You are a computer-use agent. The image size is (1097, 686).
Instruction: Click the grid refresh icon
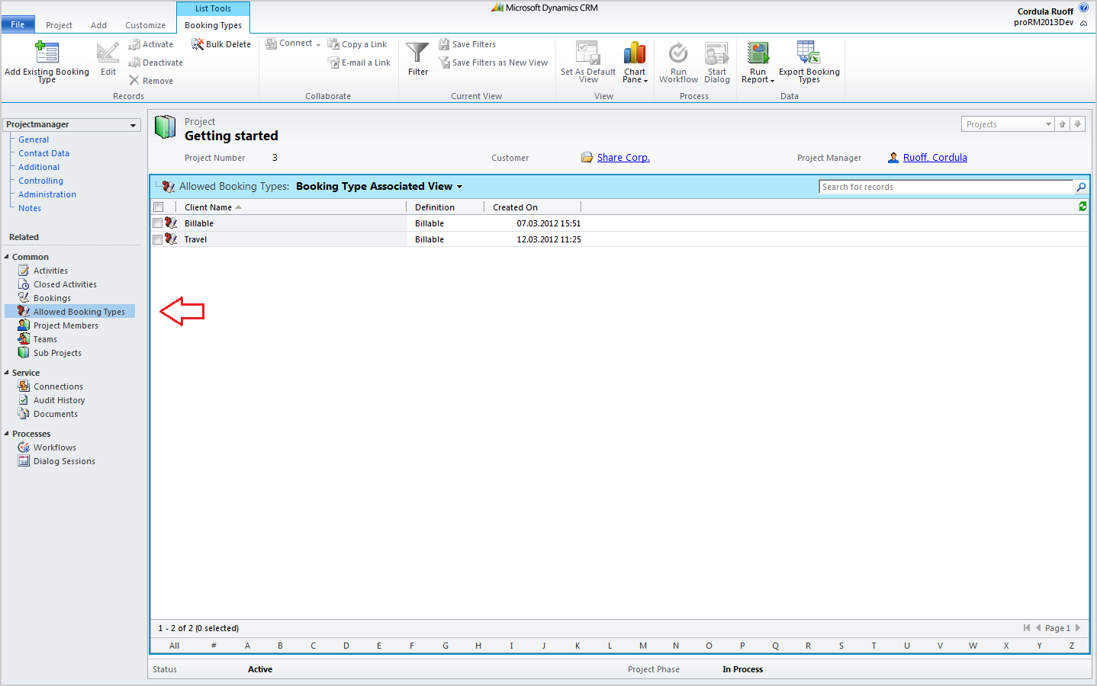click(1083, 207)
